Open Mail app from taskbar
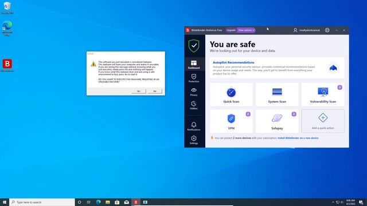This screenshot has height=206, width=367. (x=126, y=202)
